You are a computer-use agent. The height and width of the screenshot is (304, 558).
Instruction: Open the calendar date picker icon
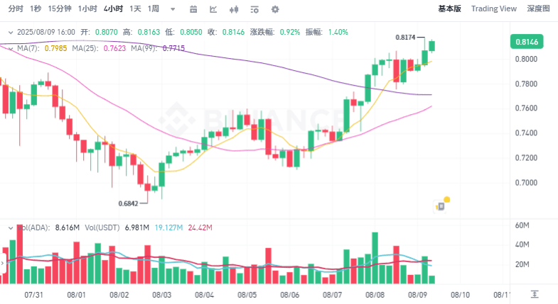pos(193,9)
